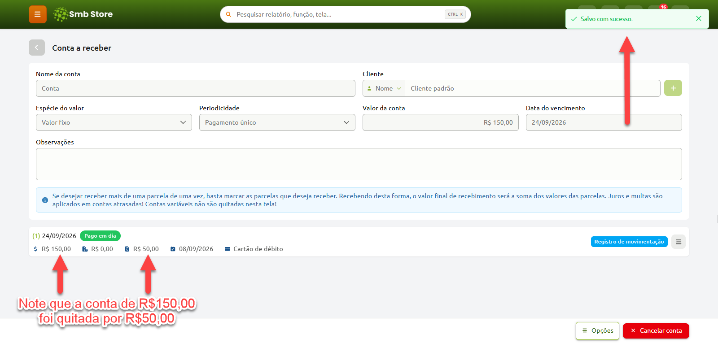Click the Cliente padrão field
718x343 pixels.
pos(533,88)
